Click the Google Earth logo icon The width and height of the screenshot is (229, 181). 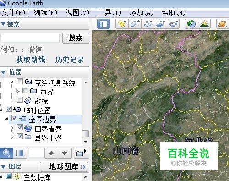pyautogui.click(x=3, y=3)
